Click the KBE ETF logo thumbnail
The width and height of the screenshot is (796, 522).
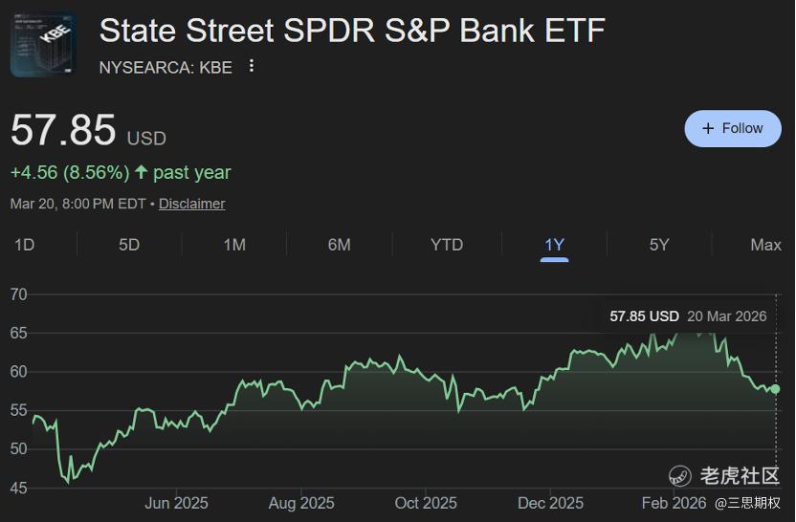coord(43,44)
